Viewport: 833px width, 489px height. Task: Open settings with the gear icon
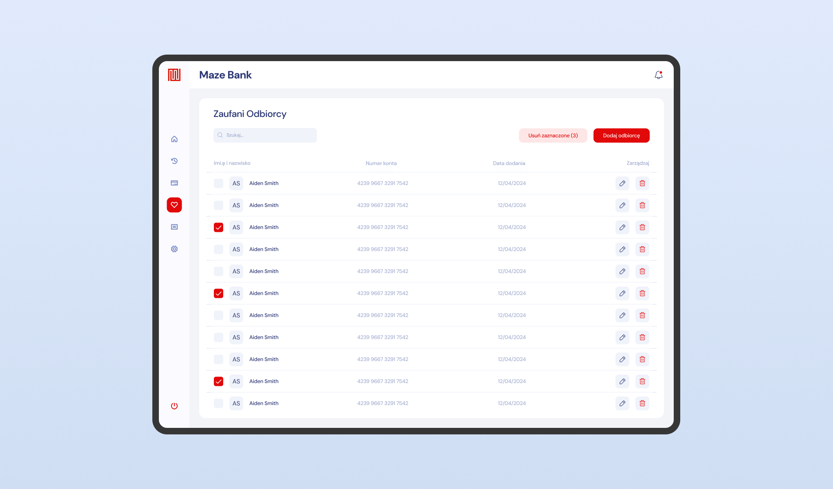(x=174, y=249)
